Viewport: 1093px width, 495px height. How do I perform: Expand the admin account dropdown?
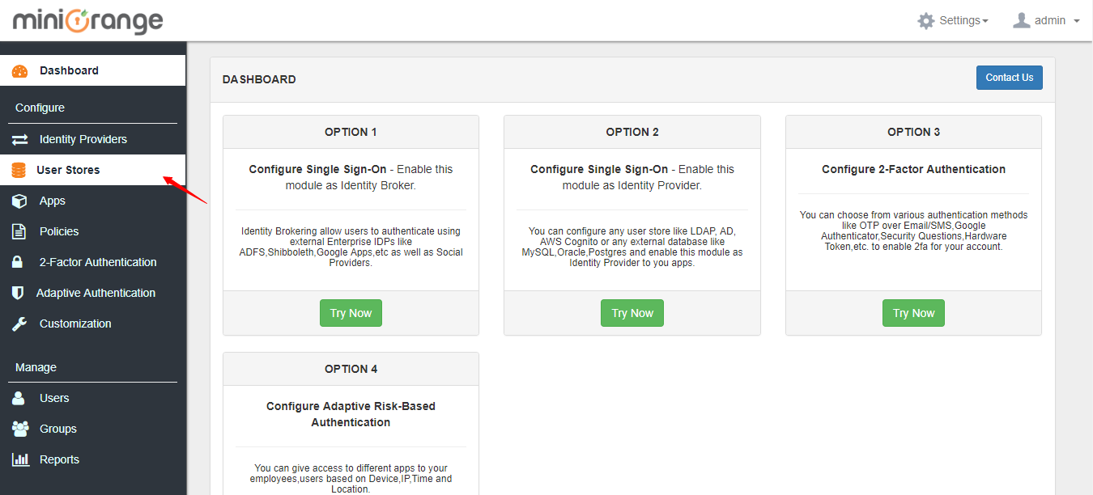[x=1044, y=20]
